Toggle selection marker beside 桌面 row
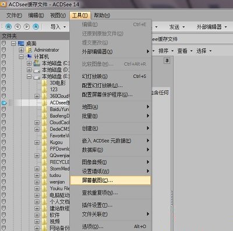The height and width of the screenshot is (231, 233). coord(3,44)
